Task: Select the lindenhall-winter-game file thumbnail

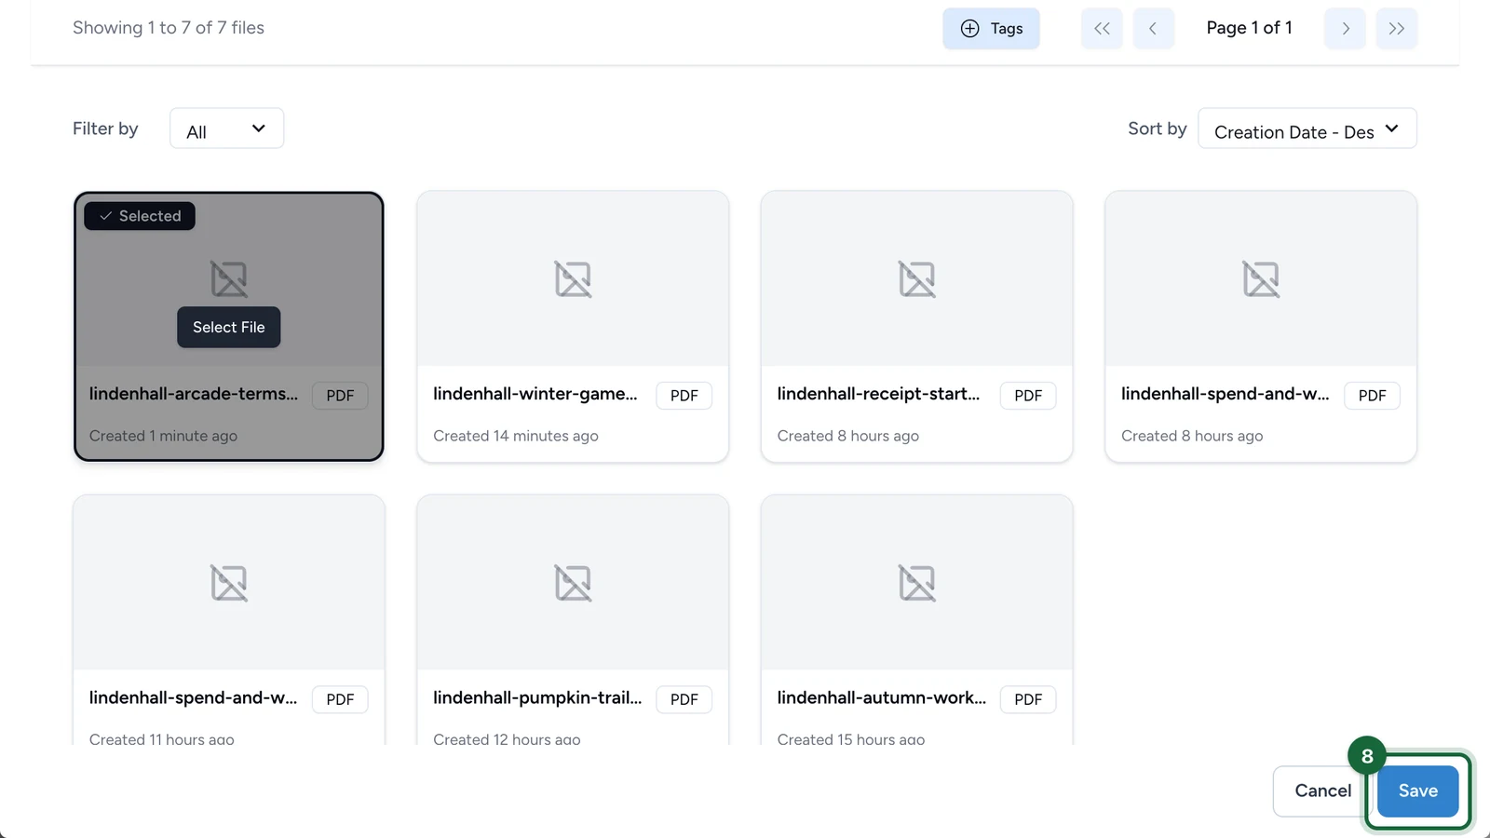Action: (x=573, y=278)
